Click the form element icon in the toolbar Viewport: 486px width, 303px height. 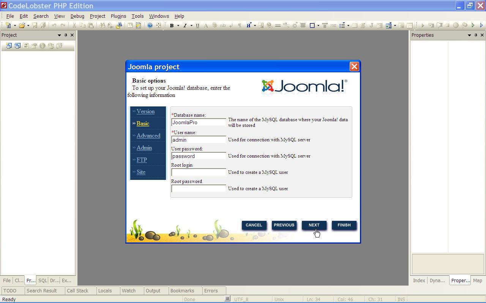pyautogui.click(x=388, y=25)
